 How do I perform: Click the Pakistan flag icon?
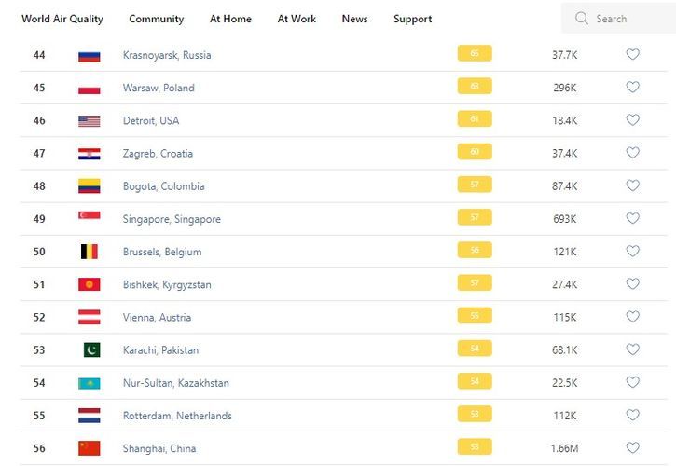(90, 350)
